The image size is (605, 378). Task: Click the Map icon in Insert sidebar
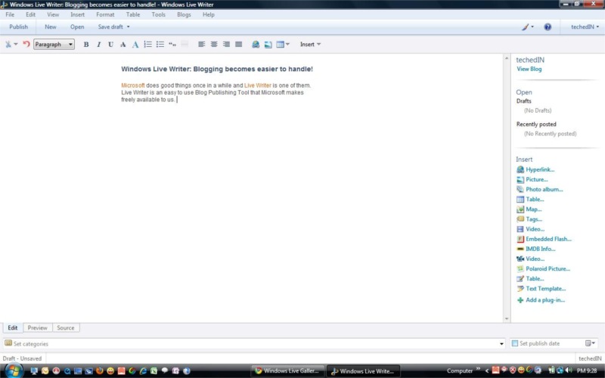point(520,209)
